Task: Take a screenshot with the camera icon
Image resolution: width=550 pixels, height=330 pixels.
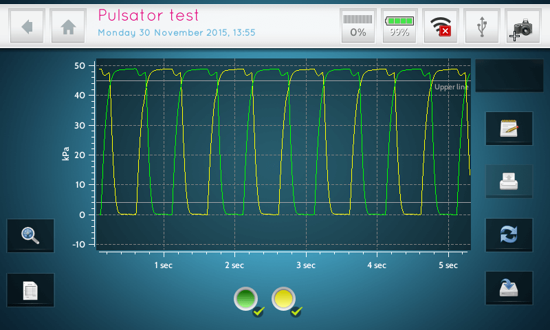Action: pos(522,27)
